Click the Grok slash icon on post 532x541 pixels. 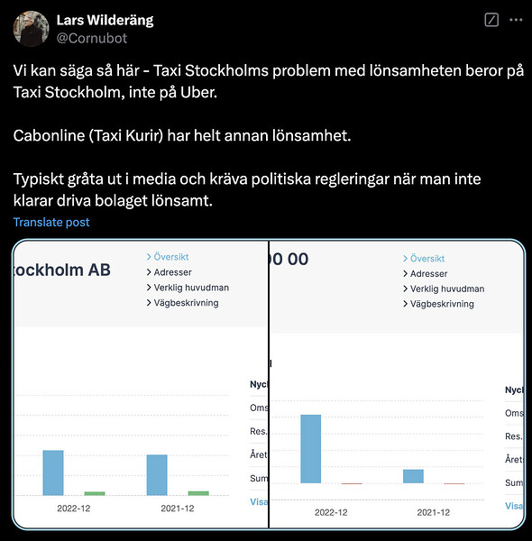pyautogui.click(x=491, y=20)
